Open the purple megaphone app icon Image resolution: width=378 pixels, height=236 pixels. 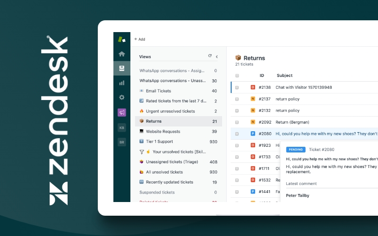[x=122, y=112]
